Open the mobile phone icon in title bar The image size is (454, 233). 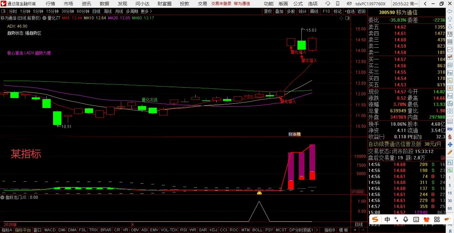pos(338,3)
